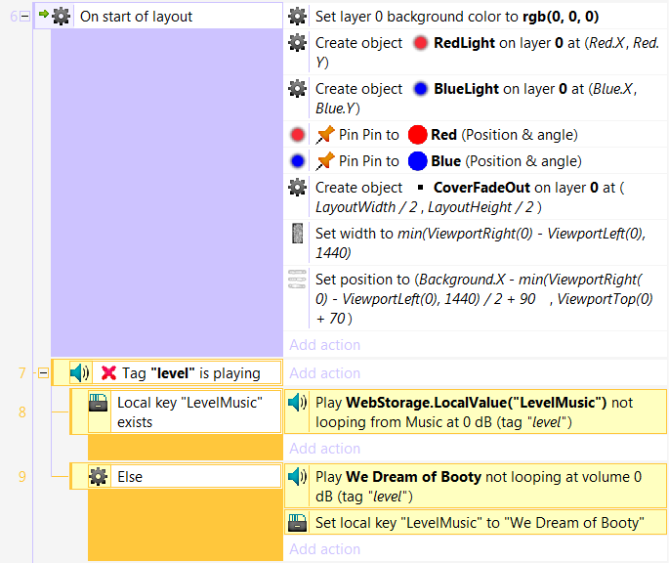
Task: Click the BlueLight object icon
Action: (x=421, y=89)
